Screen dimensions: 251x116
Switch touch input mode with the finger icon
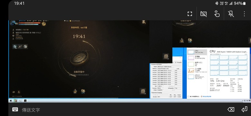click(x=217, y=14)
